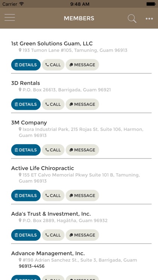Click location pin for Active Life Chiropractic

click(20, 175)
